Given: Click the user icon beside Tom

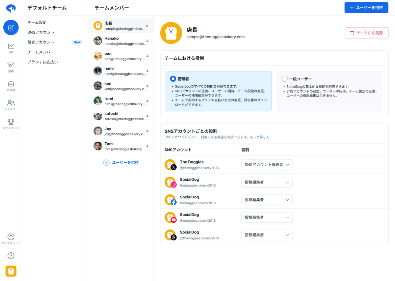Looking at the screenshot, I should pos(147,146).
